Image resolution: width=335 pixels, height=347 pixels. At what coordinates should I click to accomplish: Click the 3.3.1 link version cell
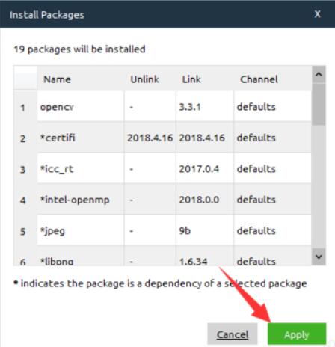pos(205,107)
